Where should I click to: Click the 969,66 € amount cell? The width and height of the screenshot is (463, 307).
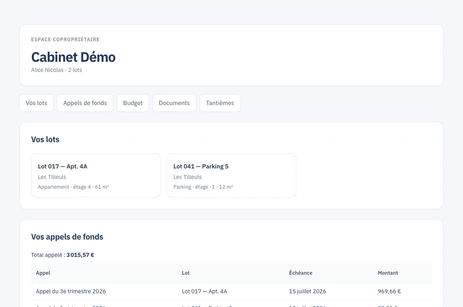(389, 291)
